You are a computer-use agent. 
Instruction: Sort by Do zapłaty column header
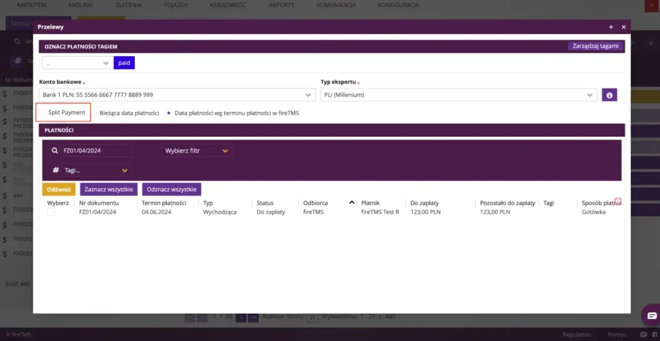425,203
